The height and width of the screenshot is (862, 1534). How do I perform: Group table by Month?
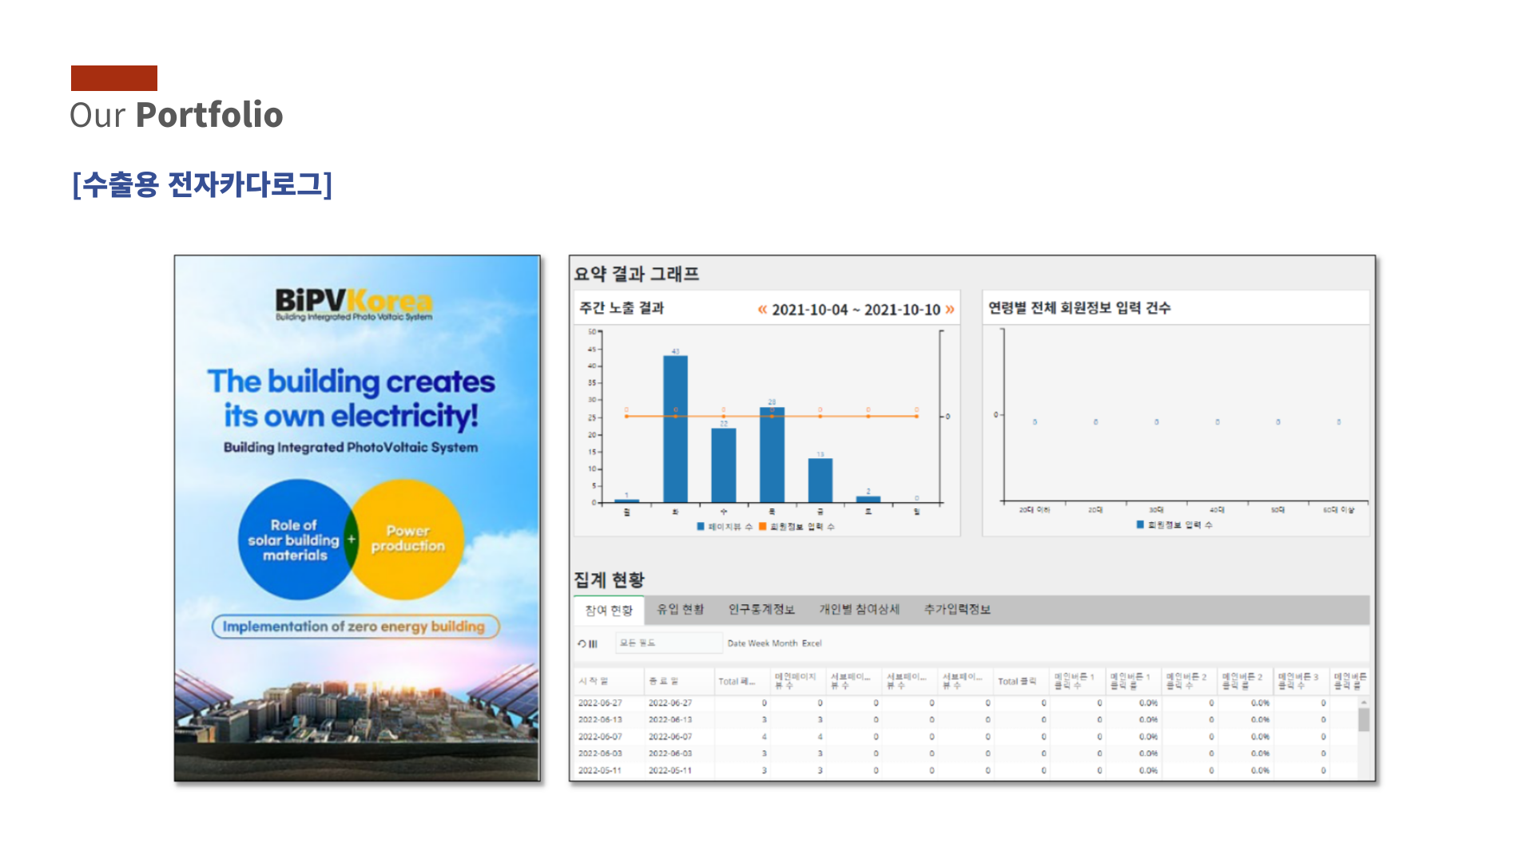click(785, 643)
